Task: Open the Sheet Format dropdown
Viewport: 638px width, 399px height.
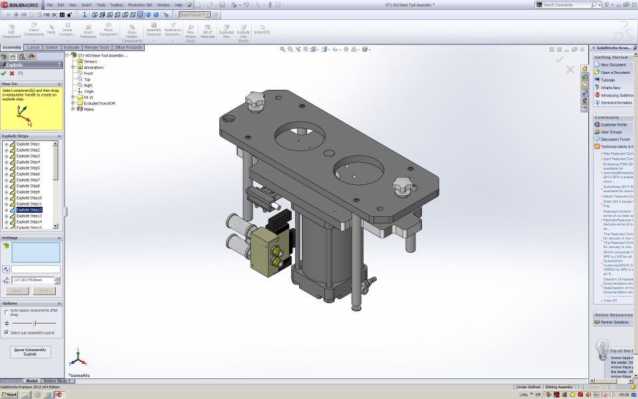Action: (207, 15)
